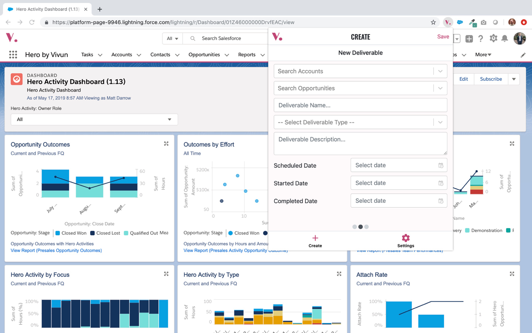Open View Report Presales Opportunity Outcomes link

[56, 251]
